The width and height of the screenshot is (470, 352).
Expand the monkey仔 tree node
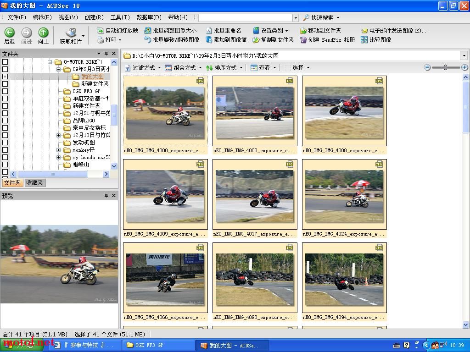pyautogui.click(x=59, y=150)
